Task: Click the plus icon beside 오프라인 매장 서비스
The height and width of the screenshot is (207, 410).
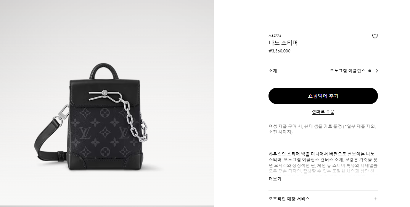Action: (x=376, y=199)
